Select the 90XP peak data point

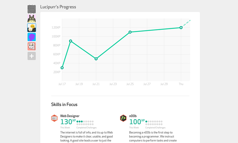(71, 41)
